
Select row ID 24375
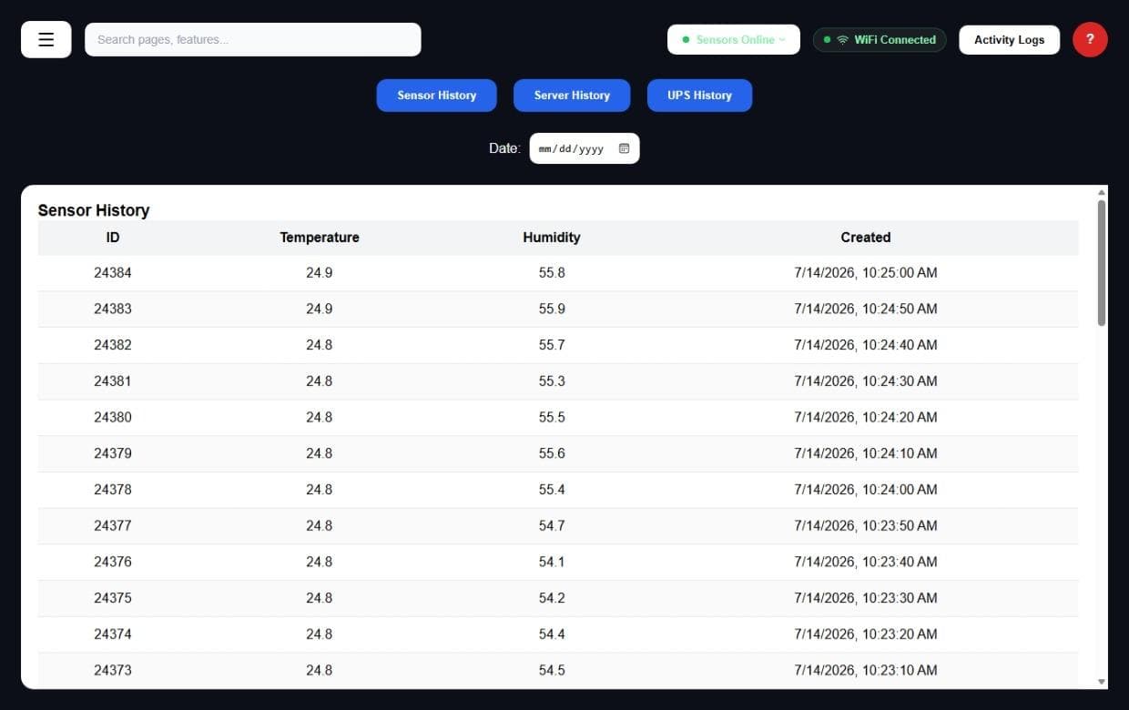[558, 598]
